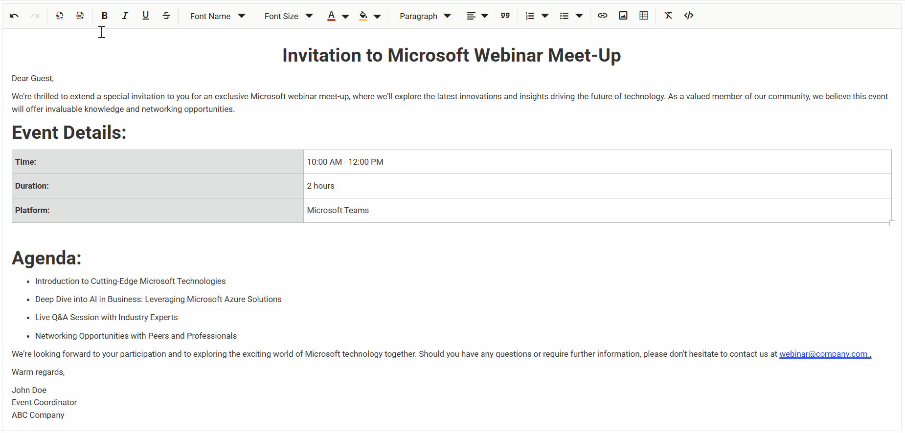Click the 'Duration:' table cell

(158, 186)
